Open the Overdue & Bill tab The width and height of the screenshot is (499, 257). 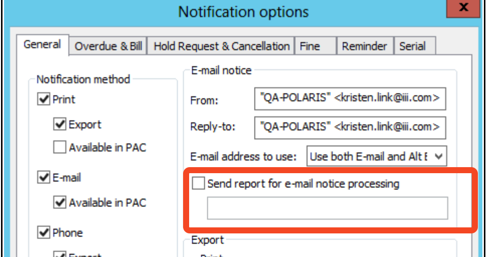point(108,47)
